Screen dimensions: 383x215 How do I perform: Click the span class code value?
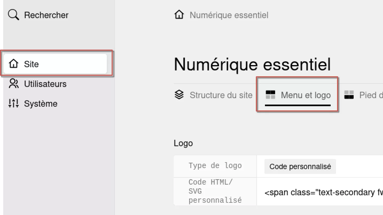(x=324, y=192)
